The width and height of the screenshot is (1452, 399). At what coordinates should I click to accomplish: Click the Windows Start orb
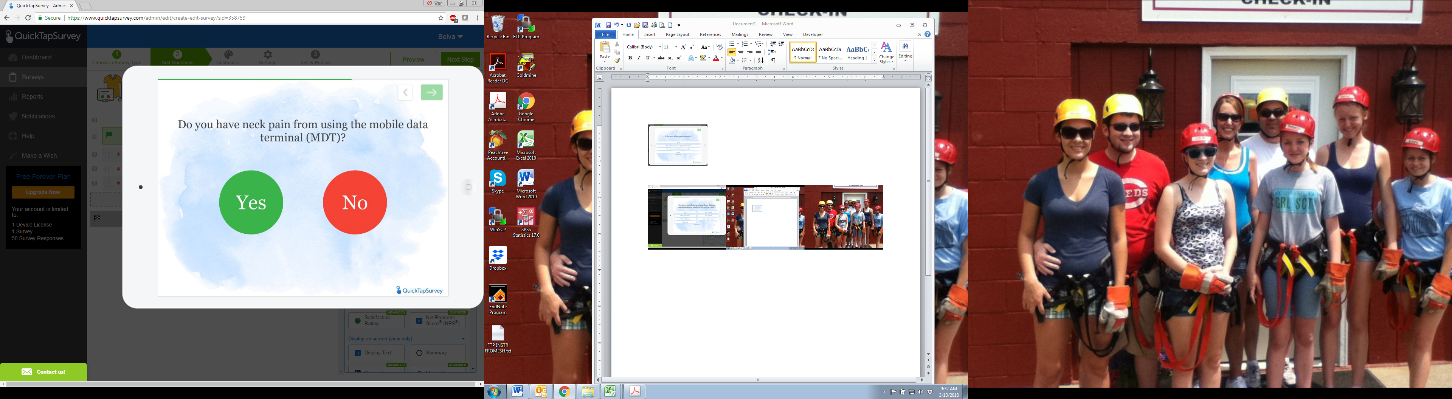[x=494, y=392]
